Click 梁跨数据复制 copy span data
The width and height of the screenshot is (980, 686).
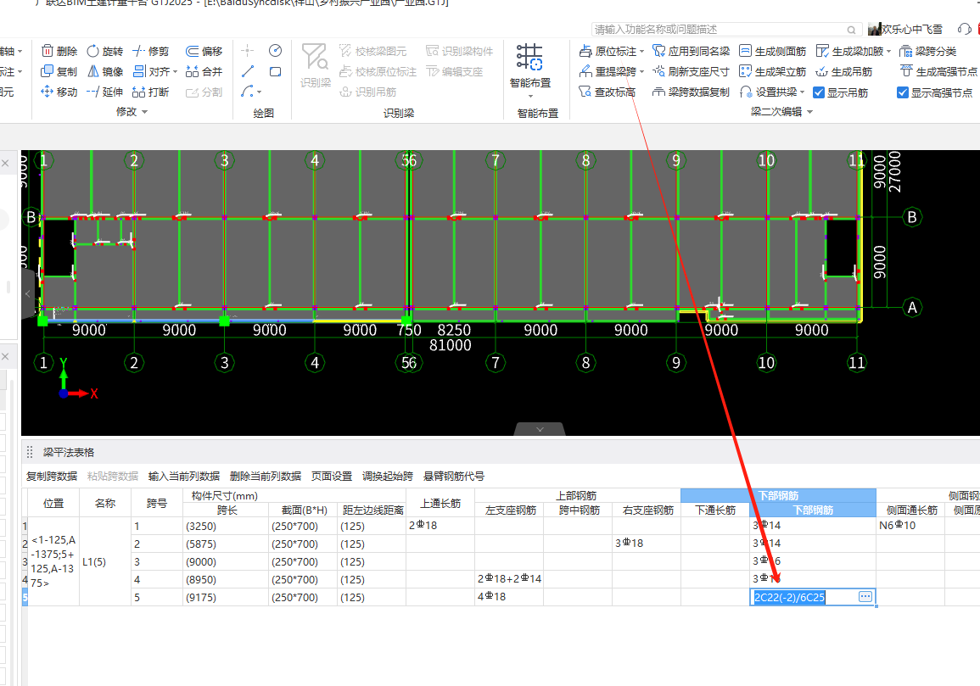(x=691, y=92)
